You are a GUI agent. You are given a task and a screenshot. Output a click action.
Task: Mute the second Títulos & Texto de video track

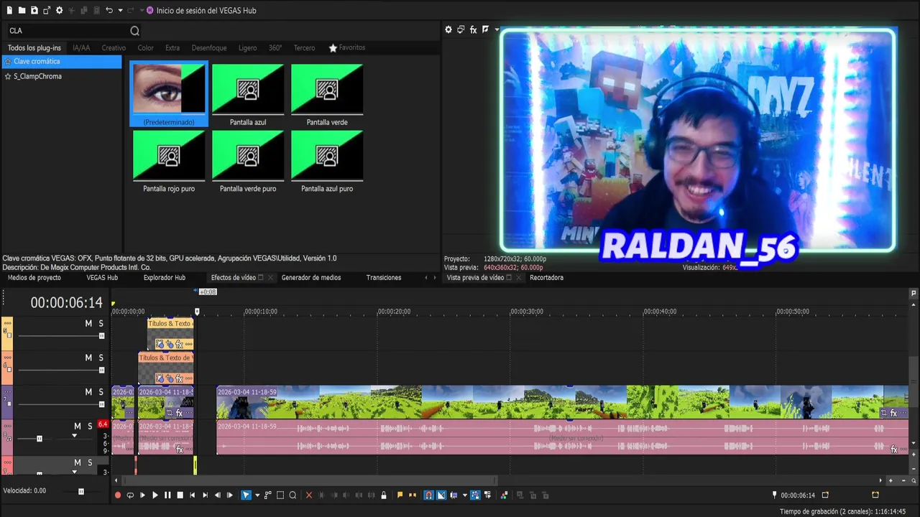88,358
